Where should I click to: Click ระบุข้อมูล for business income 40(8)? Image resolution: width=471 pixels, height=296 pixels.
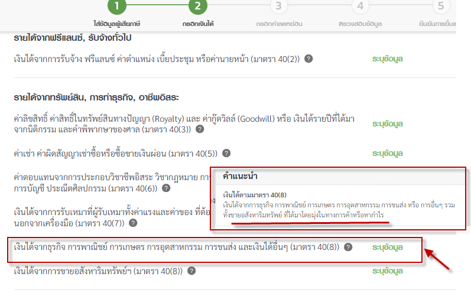click(x=387, y=248)
